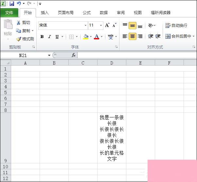Open Customize Quick Access Toolbar dropdown
Image resolution: width=197 pixels, height=182 pixels.
point(40,4)
